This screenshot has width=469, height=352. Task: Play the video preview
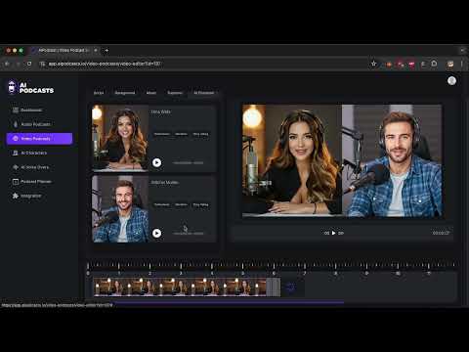pos(333,233)
